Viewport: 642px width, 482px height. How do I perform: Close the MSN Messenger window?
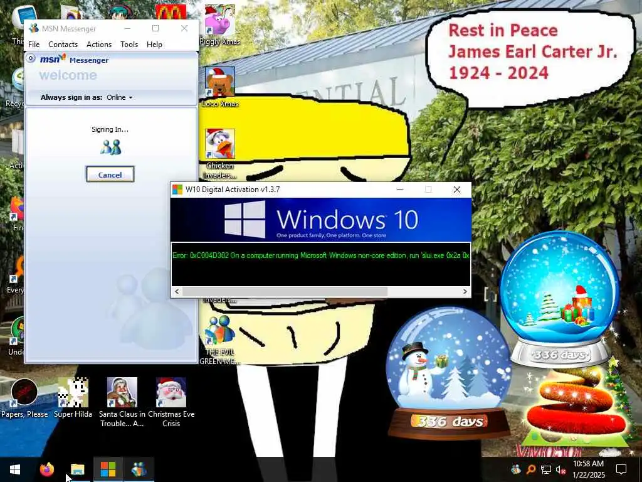[184, 28]
